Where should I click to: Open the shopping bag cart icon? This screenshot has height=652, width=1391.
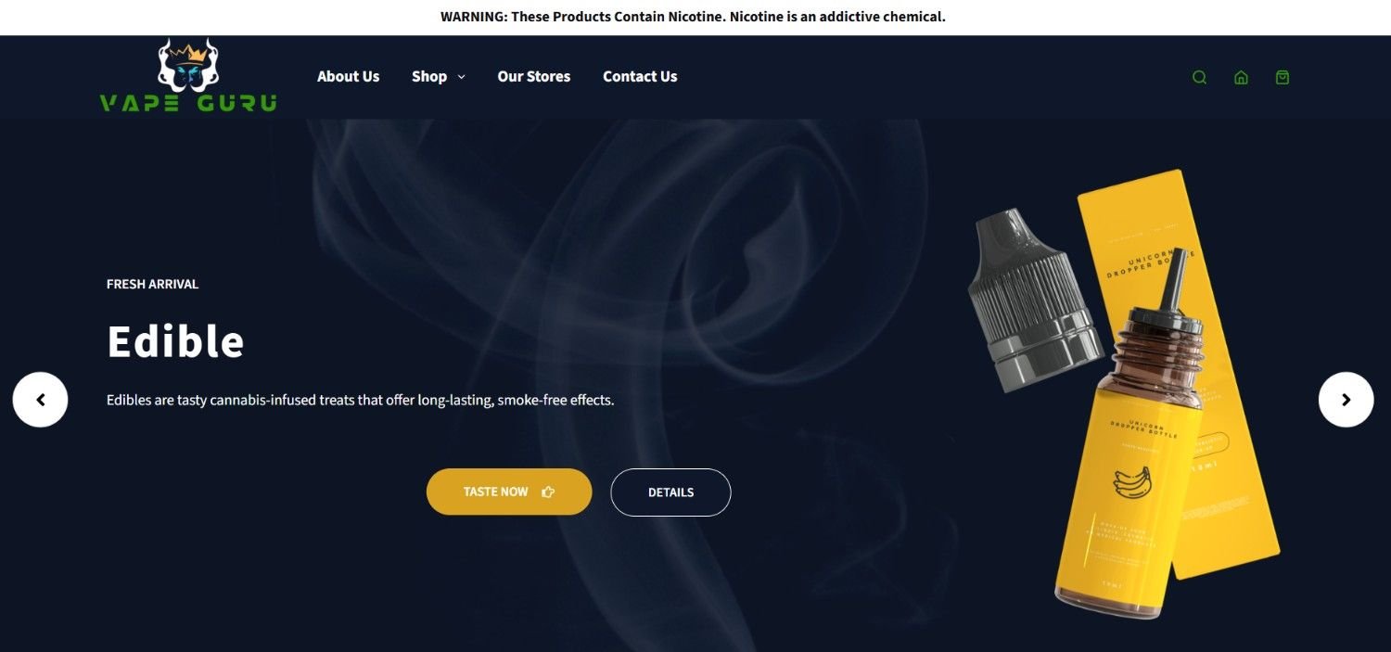pyautogui.click(x=1283, y=77)
